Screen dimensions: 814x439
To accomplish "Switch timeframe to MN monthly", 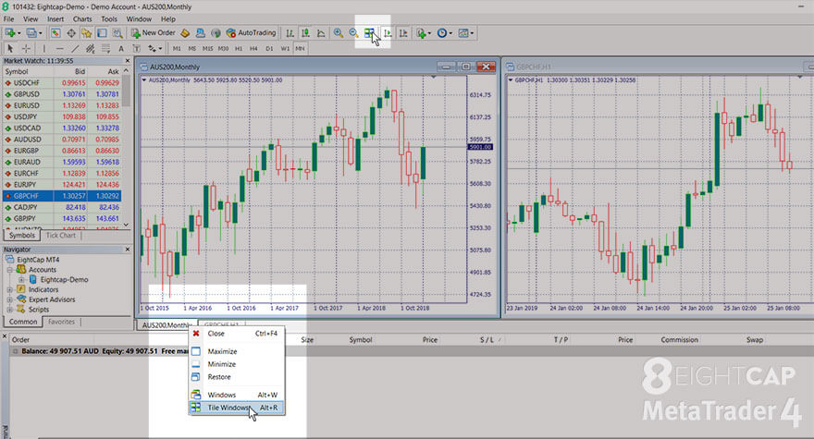I will click(x=300, y=49).
